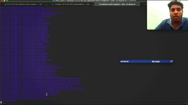Switch to the '/var/www/html — -zsh' terminal tab
Image resolution: width=188 pixels, height=105 pixels.
[71, 4]
